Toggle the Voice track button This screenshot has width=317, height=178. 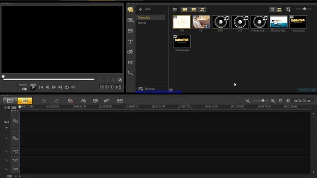[x=15, y=160]
